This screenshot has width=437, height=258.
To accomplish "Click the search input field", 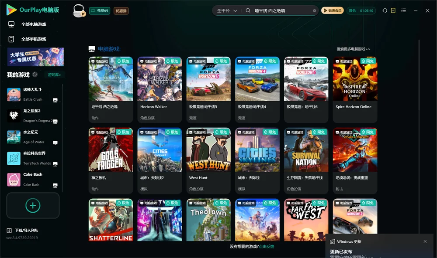I will (281, 10).
